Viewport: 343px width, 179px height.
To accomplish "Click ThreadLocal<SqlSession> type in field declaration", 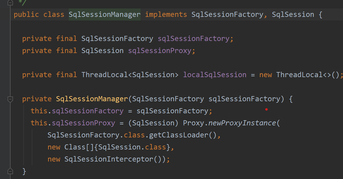I will 130,75.
